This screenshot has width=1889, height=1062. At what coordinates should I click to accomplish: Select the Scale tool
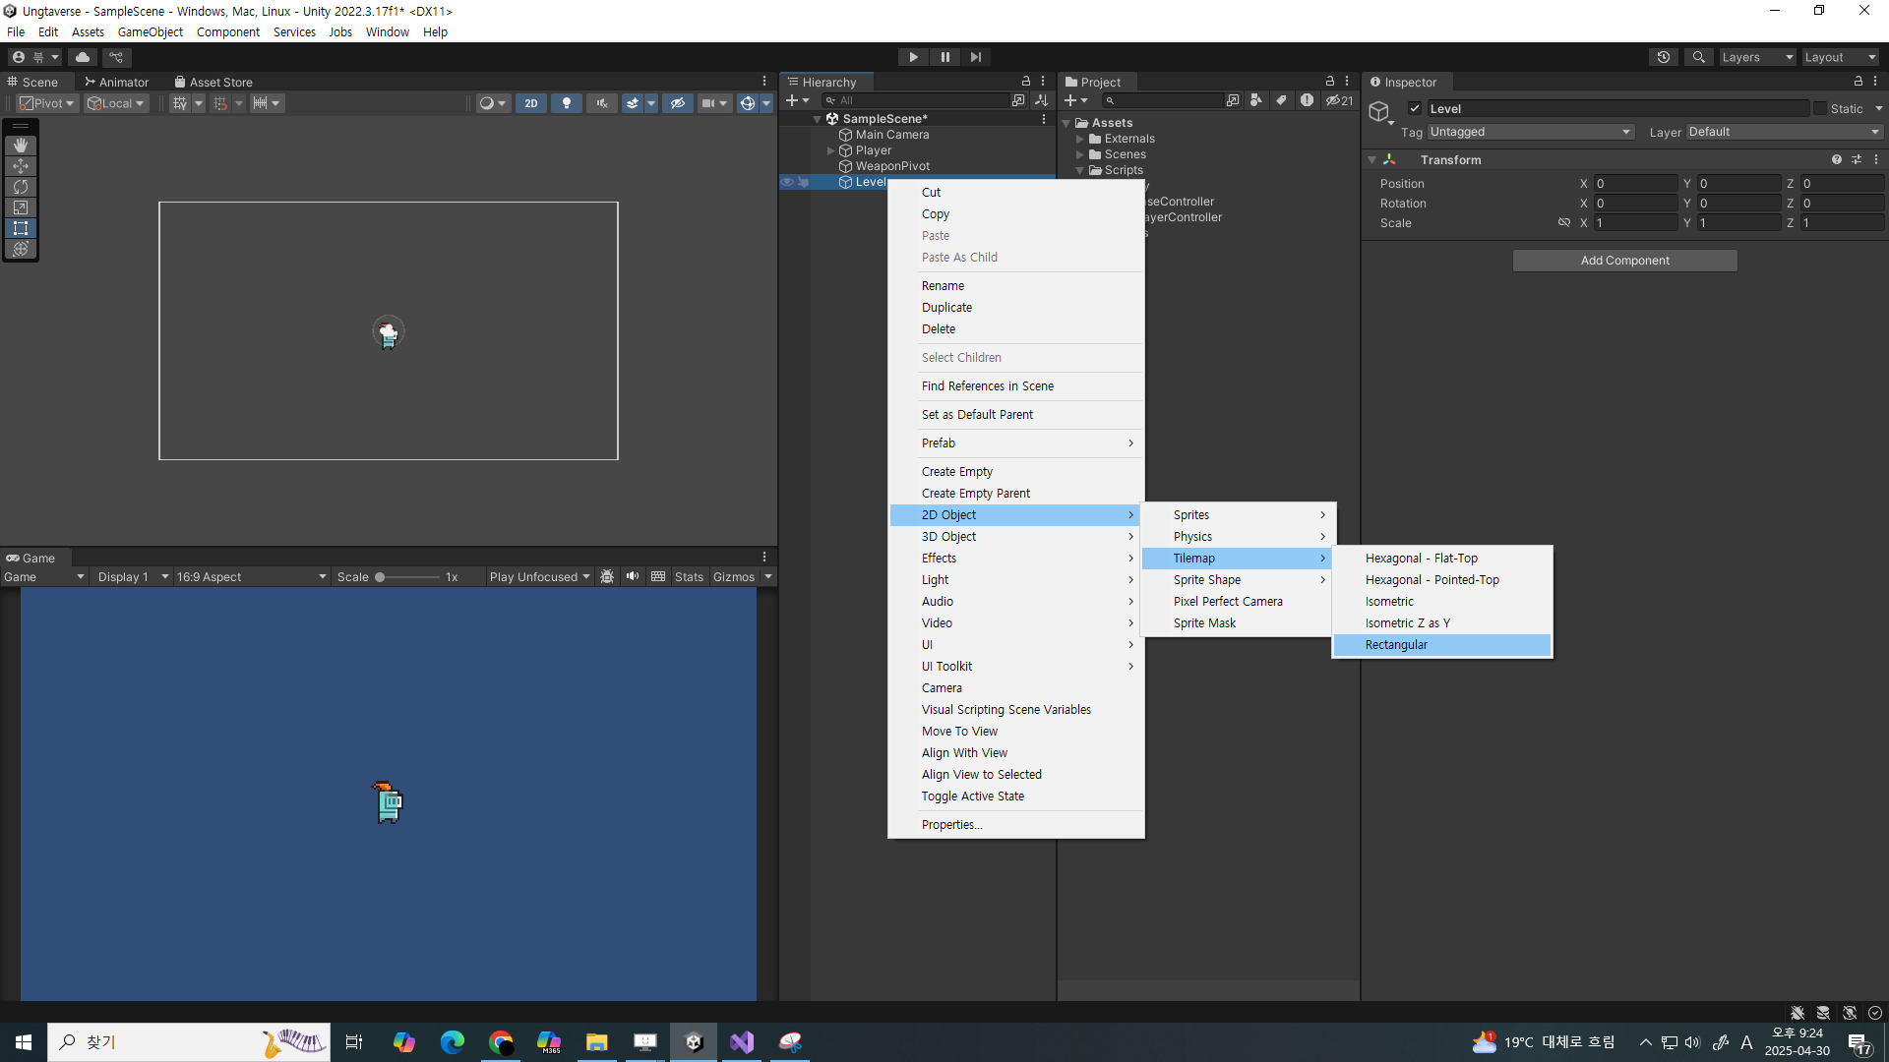[21, 207]
